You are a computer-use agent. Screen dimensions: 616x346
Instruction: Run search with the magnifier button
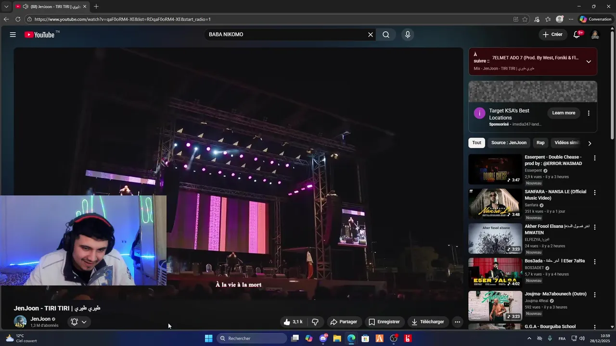pyautogui.click(x=386, y=35)
